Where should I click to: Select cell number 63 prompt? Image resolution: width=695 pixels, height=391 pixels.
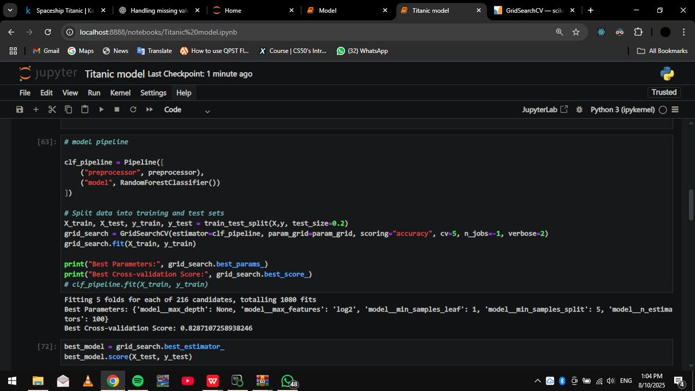tap(46, 142)
